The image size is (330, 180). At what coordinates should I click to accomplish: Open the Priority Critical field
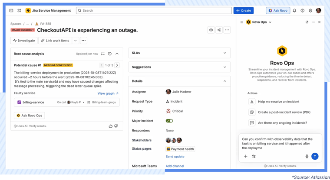pos(175,111)
